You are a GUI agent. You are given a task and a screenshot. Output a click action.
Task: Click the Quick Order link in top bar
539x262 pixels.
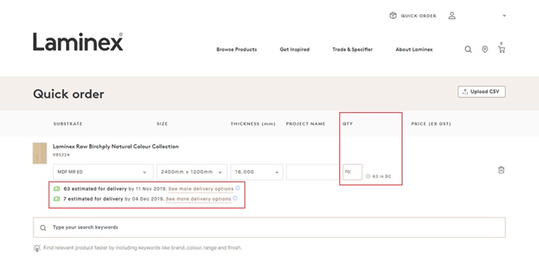[x=413, y=15]
